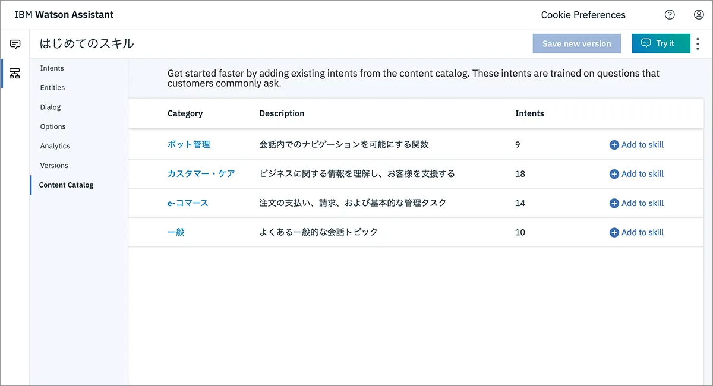Image resolution: width=713 pixels, height=386 pixels.
Task: Go to Intents section
Action: point(52,68)
